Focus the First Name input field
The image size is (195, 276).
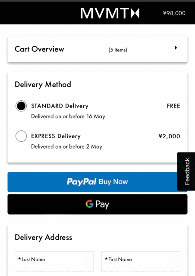tap(141, 261)
